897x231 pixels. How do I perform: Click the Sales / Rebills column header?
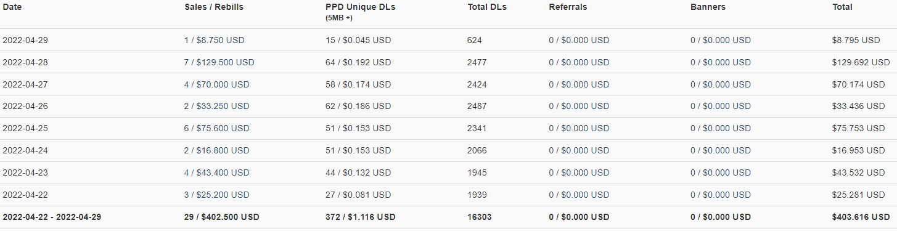pos(213,7)
